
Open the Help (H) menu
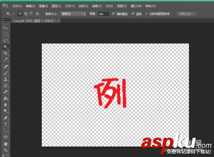[x=151, y=6]
